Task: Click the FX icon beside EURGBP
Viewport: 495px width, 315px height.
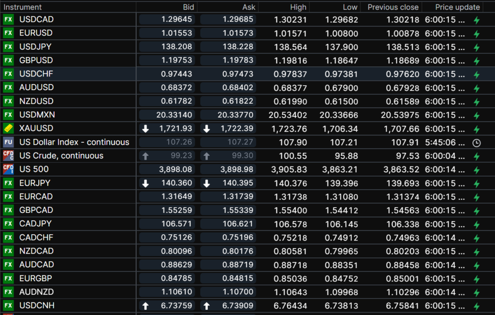Action: [x=8, y=278]
